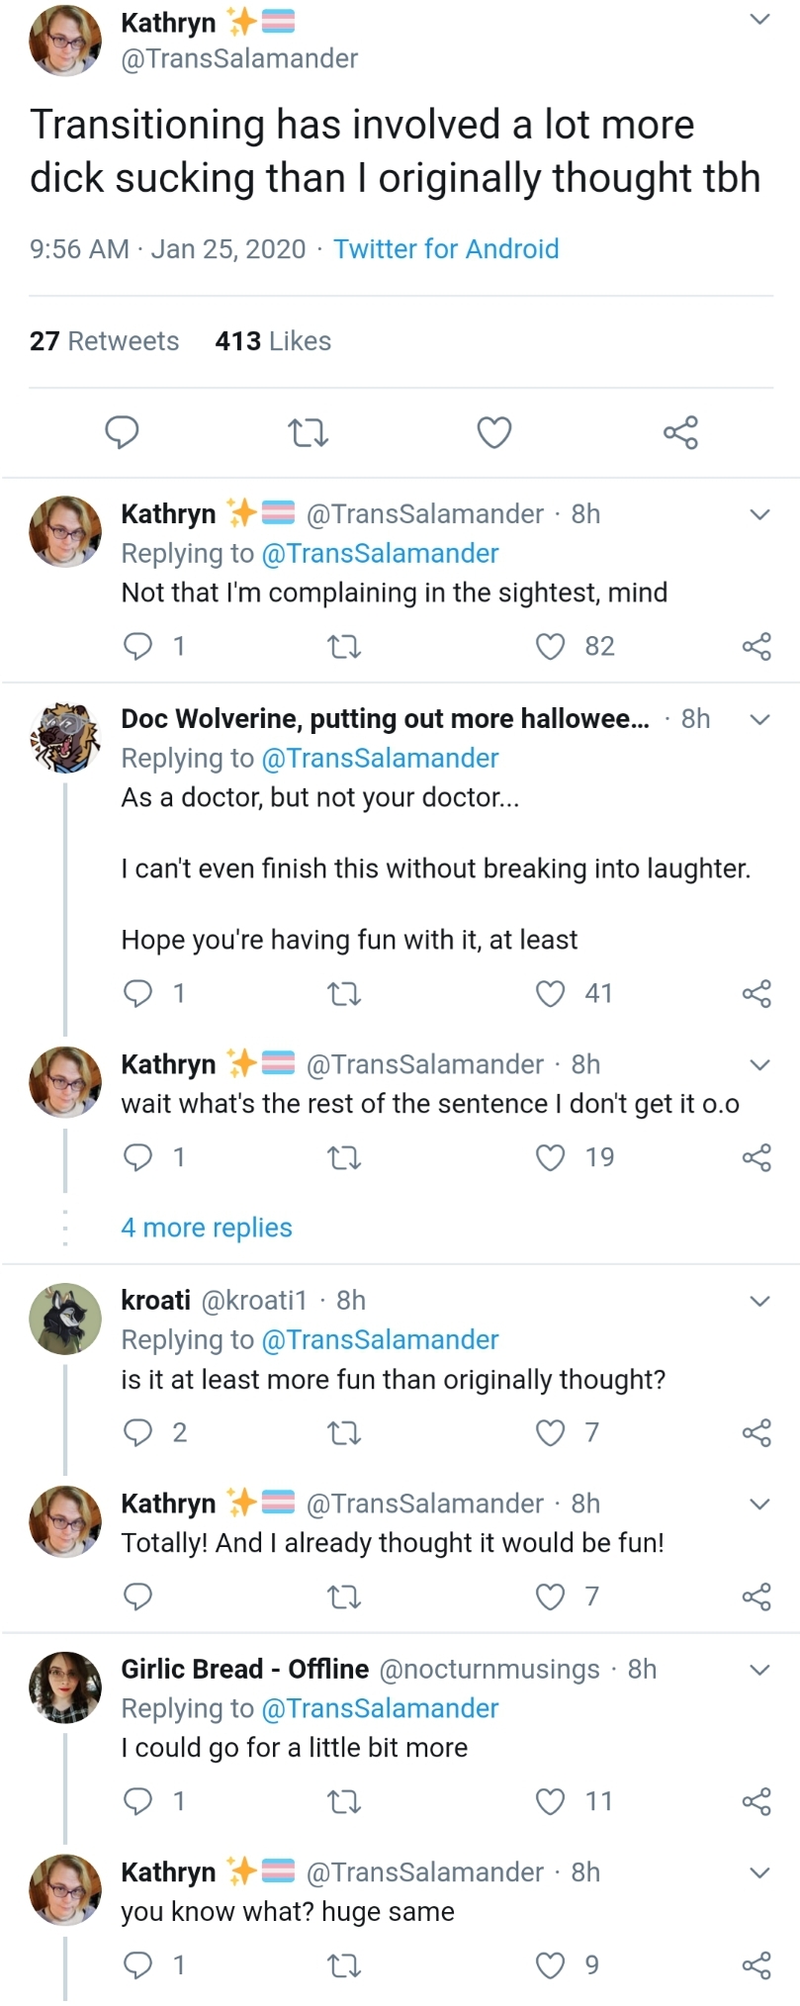View the 413 Likes list
800x2006 pixels.
coord(273,341)
